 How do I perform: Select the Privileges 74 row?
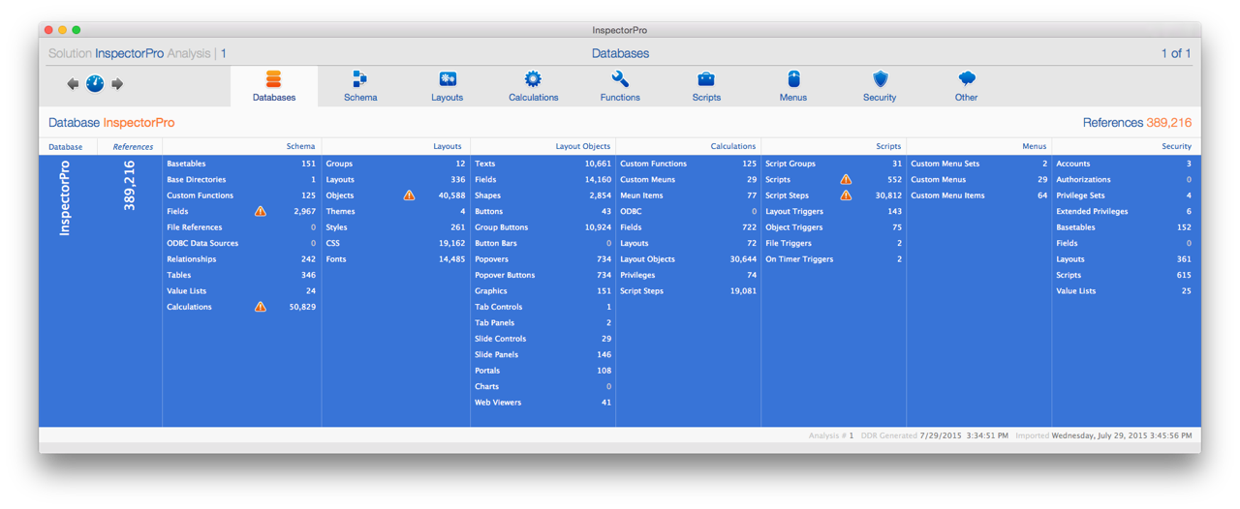tap(688, 275)
